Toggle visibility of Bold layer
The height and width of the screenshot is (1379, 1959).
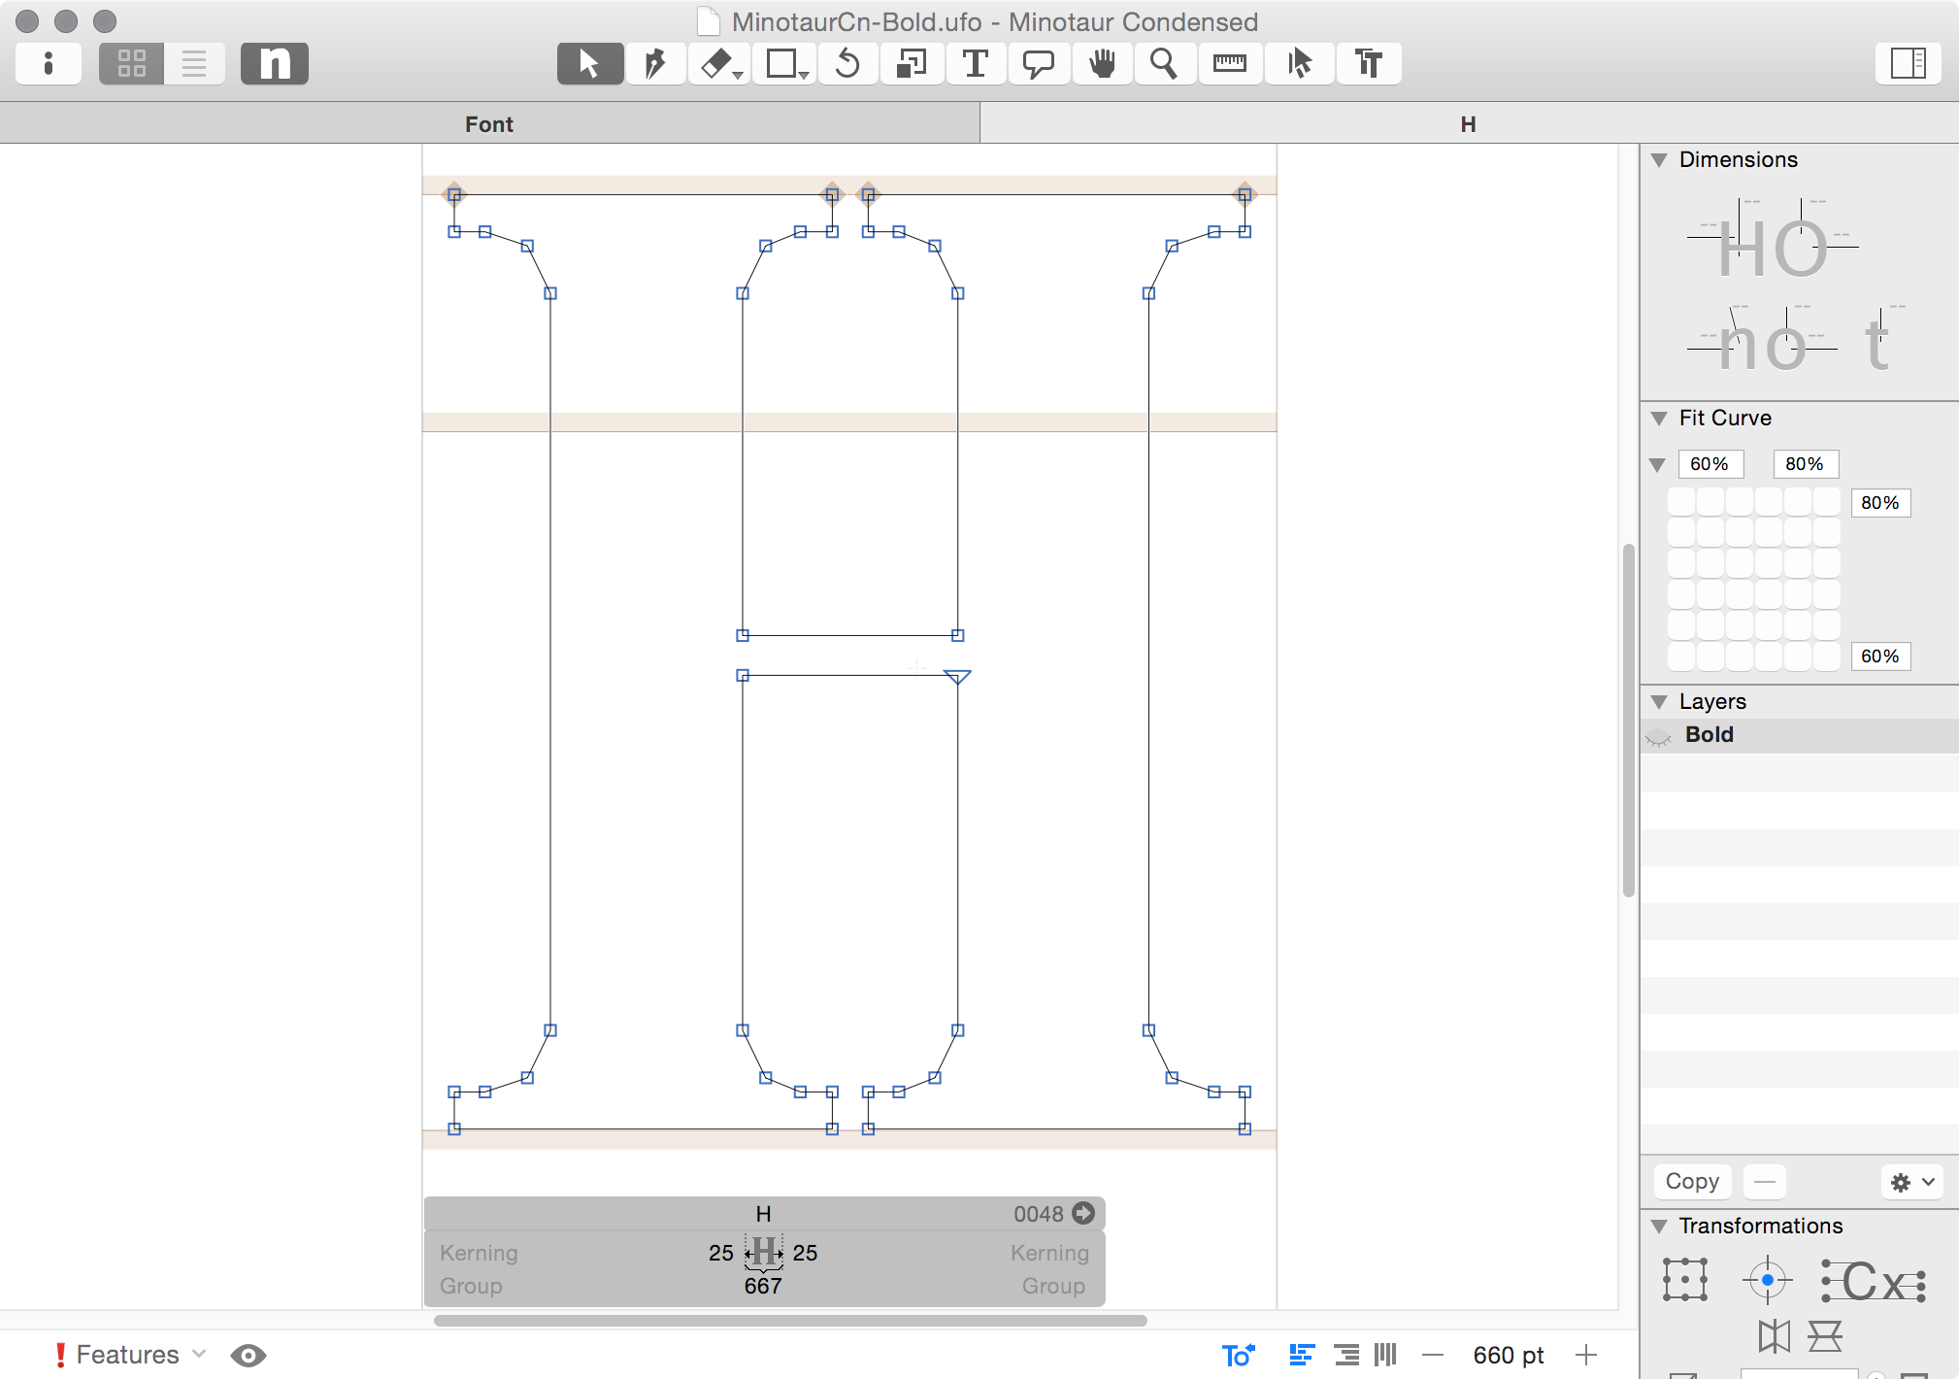(x=1659, y=736)
